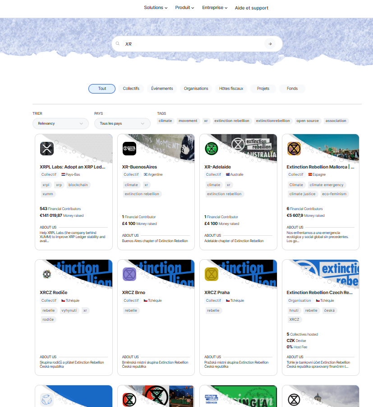Open Extinction Rebellion Mallorca logo avatar

(294, 149)
